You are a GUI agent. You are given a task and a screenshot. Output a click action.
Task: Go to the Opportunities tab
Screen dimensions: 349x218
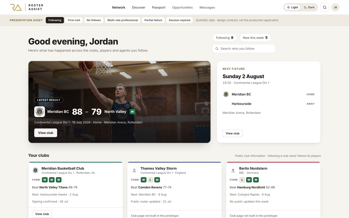point(182,7)
